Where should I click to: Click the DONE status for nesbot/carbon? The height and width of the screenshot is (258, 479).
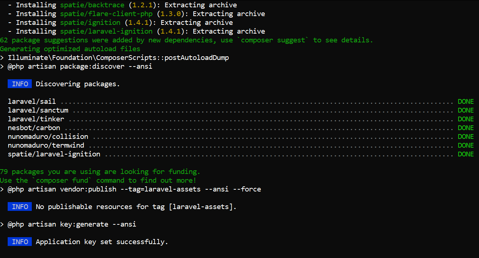(x=465, y=128)
